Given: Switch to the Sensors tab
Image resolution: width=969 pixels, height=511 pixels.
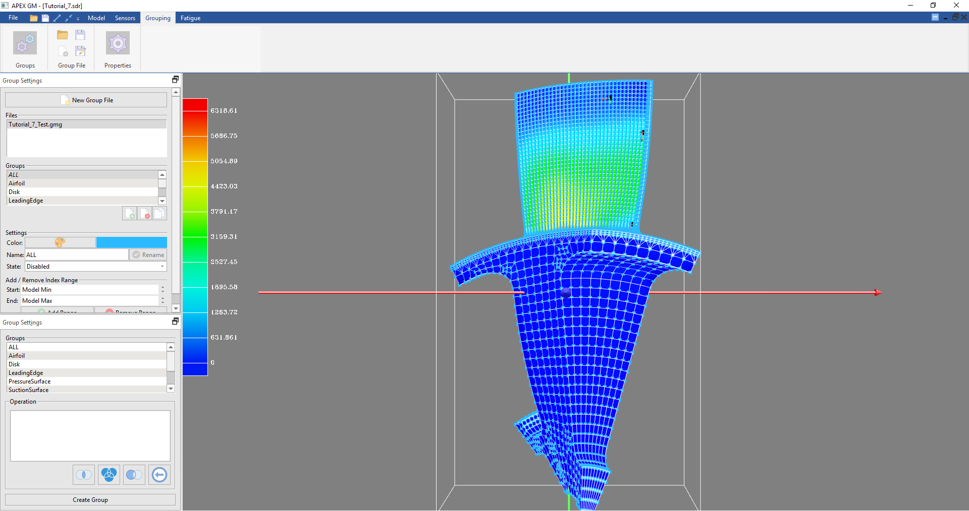Looking at the screenshot, I should coord(125,18).
